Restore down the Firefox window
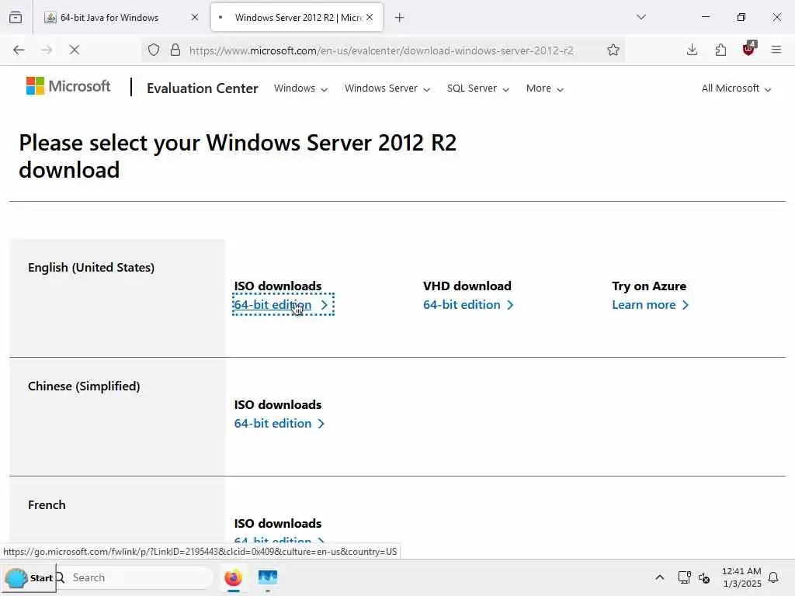This screenshot has height=596, width=795. (x=741, y=17)
